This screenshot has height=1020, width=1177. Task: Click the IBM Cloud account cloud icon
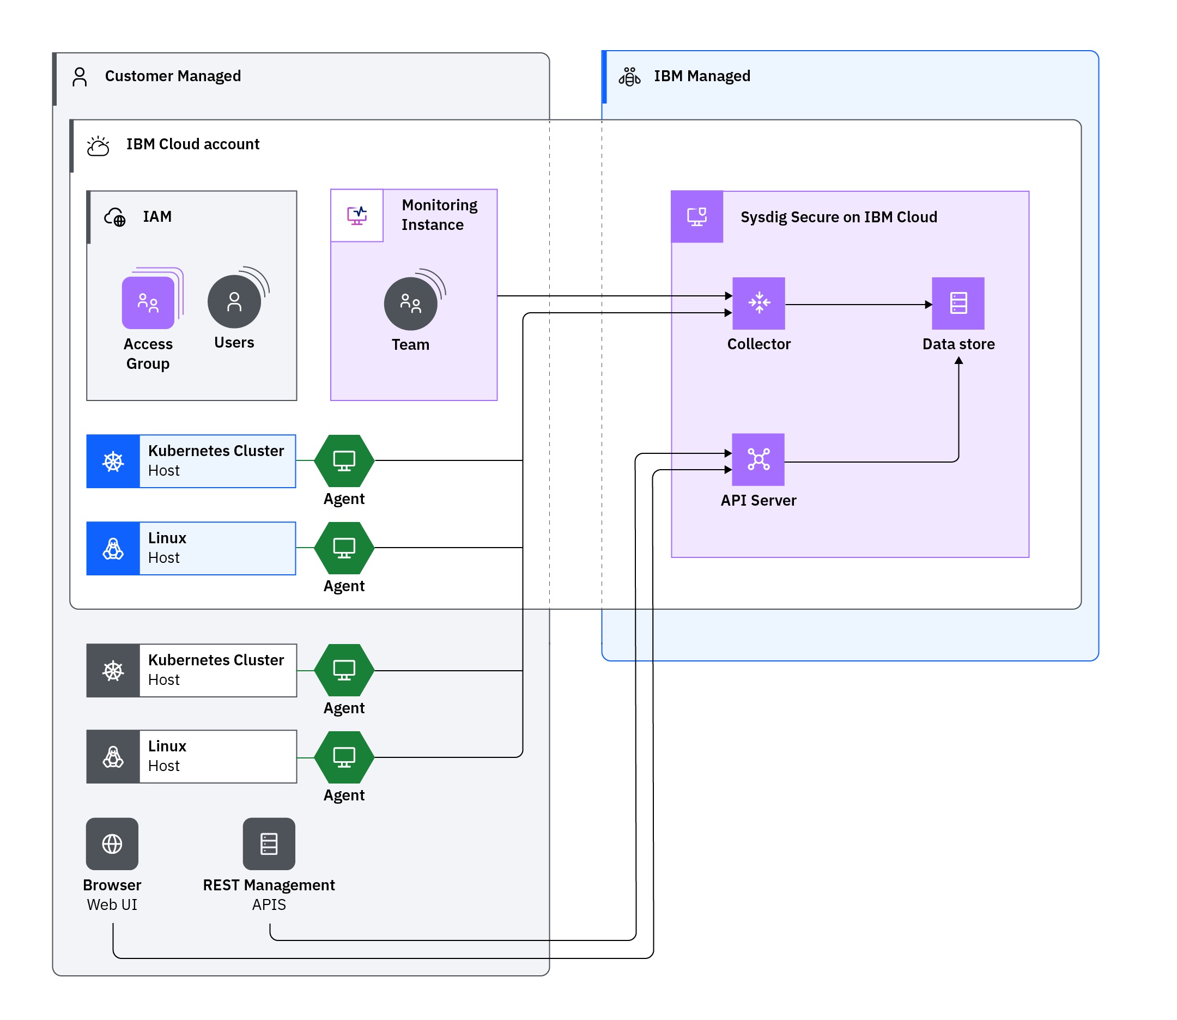pos(98,145)
